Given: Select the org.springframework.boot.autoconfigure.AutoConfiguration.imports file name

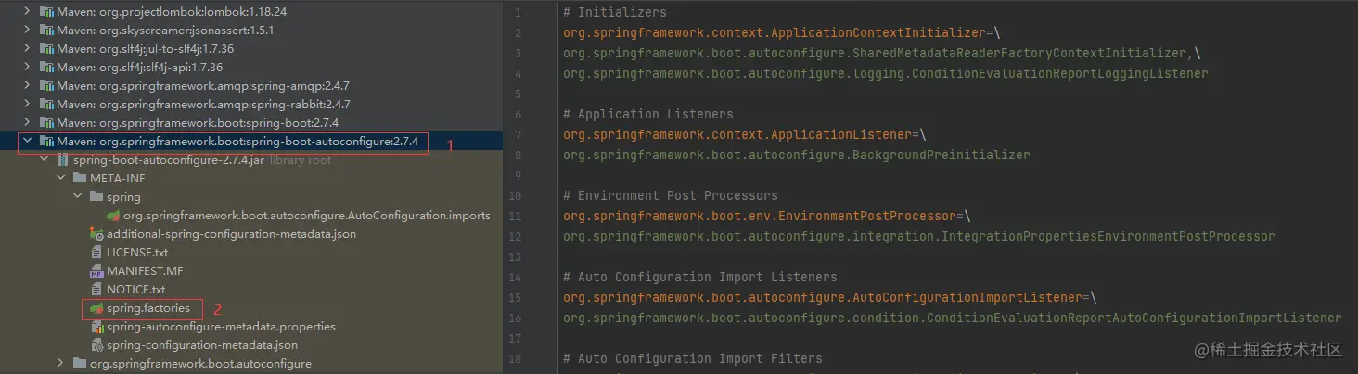Looking at the screenshot, I should click(307, 216).
